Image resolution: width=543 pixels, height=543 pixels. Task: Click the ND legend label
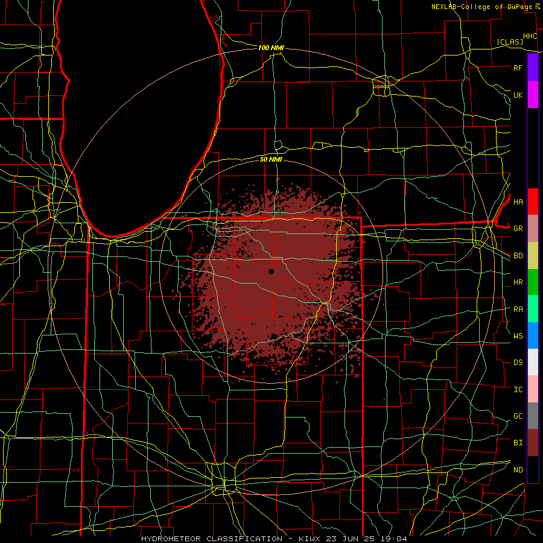point(518,470)
